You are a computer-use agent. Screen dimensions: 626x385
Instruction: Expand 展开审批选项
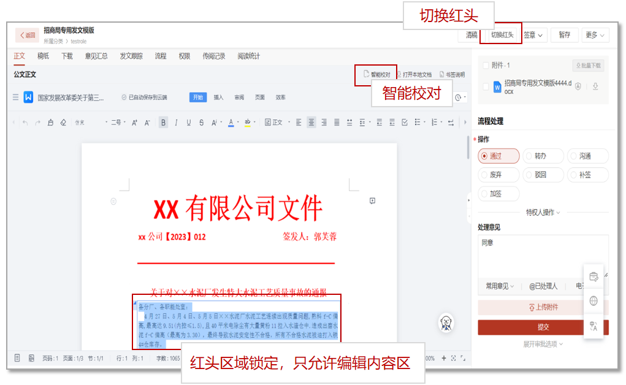(x=543, y=344)
